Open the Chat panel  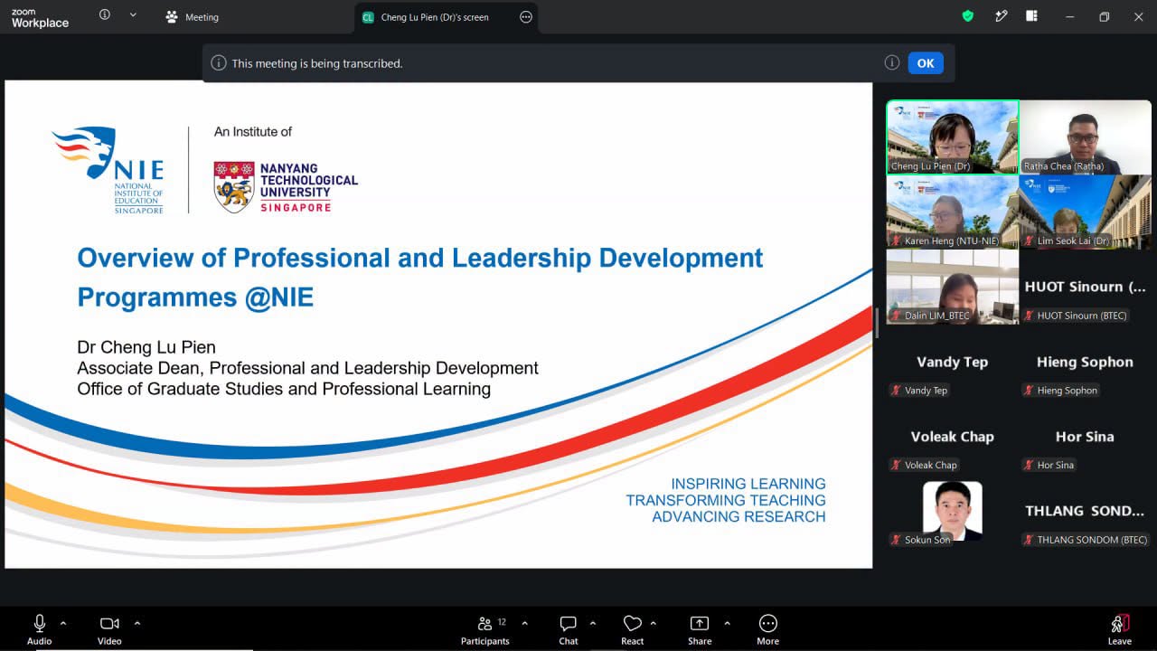pyautogui.click(x=569, y=629)
